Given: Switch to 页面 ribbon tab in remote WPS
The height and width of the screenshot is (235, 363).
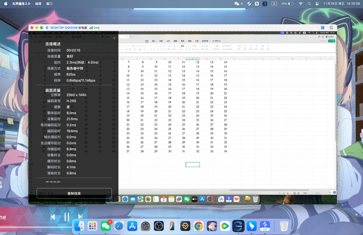Looking at the screenshot, I should 161,41.
